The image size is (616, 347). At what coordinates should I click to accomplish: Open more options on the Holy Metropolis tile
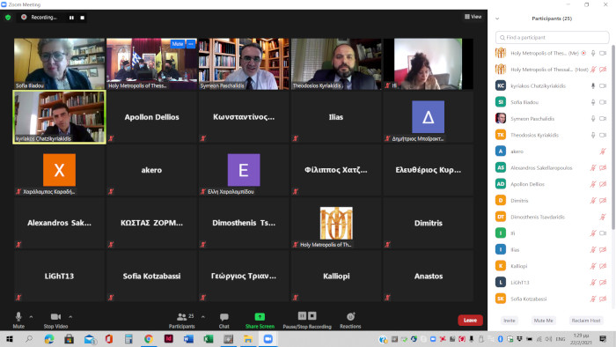[191, 44]
